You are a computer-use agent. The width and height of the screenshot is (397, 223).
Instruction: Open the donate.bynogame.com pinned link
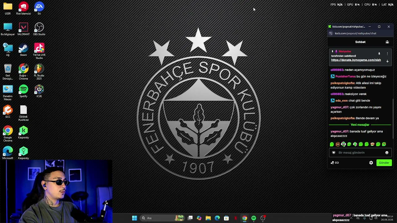coord(356,60)
